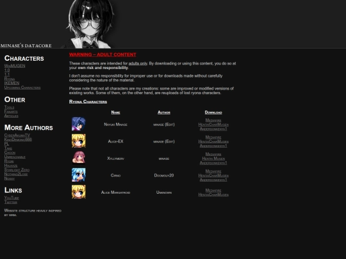346x259 pixels.
Task: Click the Alice Margatroid portrait icon
Action: point(79,192)
